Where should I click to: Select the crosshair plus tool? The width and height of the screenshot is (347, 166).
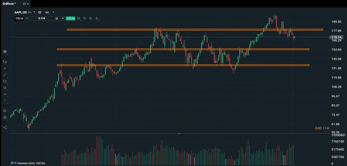5,68
